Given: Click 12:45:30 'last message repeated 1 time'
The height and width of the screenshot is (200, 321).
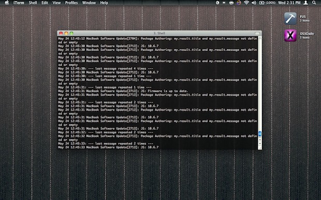Looking at the screenshot, I should [x=105, y=76].
